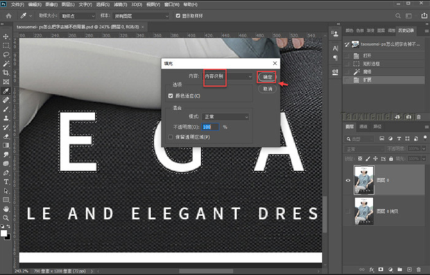This screenshot has width=430, height=275.
Task: Select the Path Selection tool
Action: pos(6,190)
